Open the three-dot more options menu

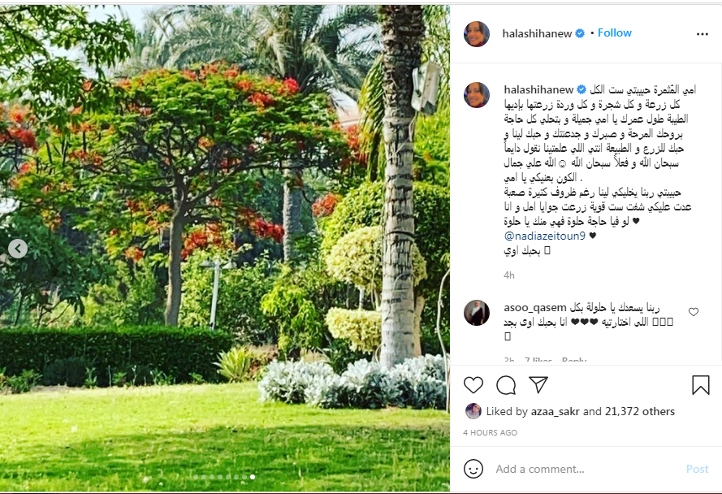[703, 34]
